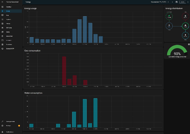Open the calendar date picker icon
190x134 pixels.
tap(177, 2)
